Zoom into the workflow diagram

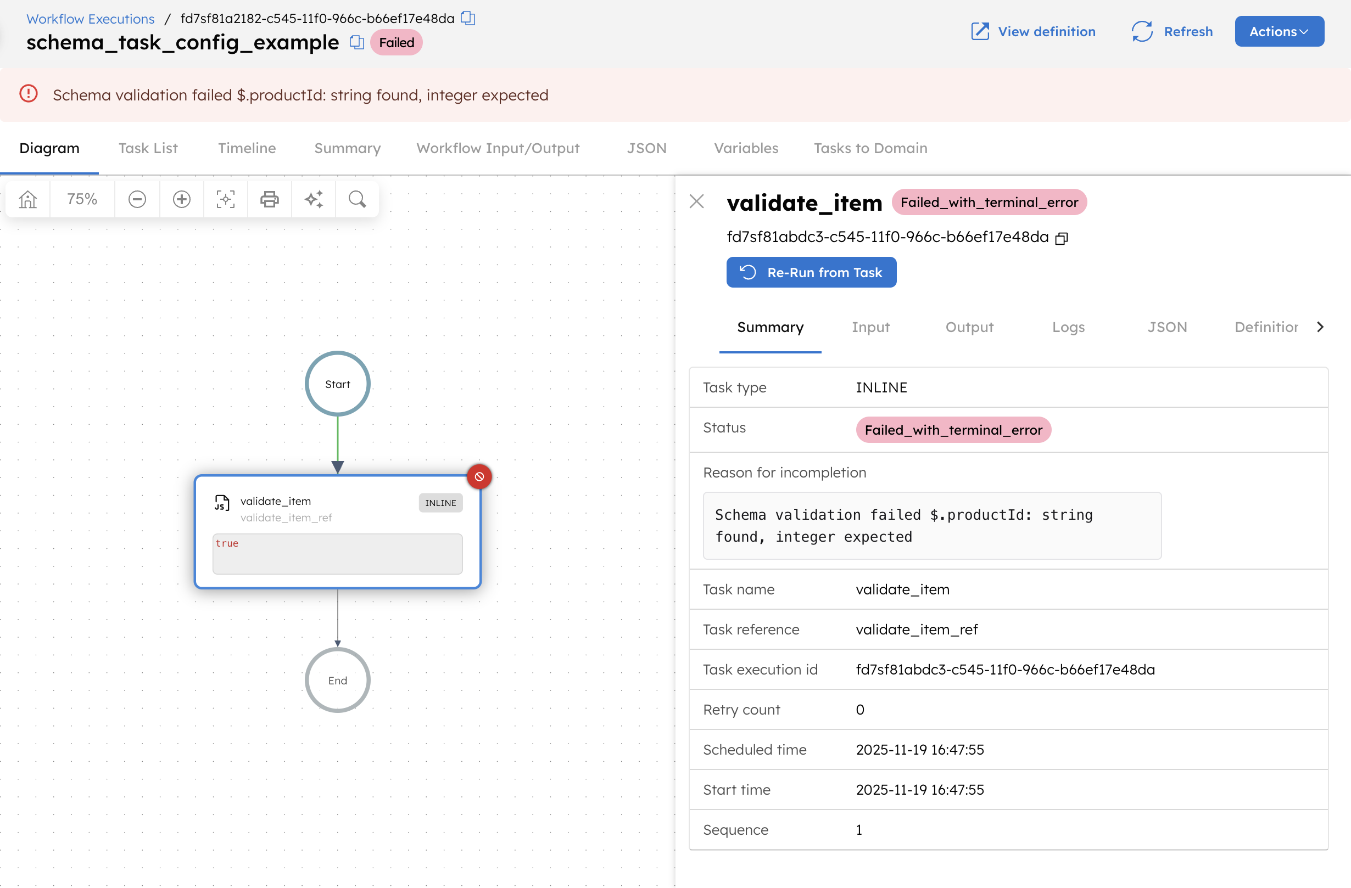181,199
